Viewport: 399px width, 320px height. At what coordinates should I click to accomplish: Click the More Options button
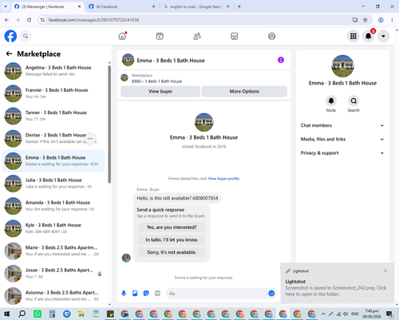(x=244, y=91)
